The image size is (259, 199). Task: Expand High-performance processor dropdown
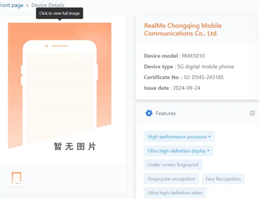179,137
